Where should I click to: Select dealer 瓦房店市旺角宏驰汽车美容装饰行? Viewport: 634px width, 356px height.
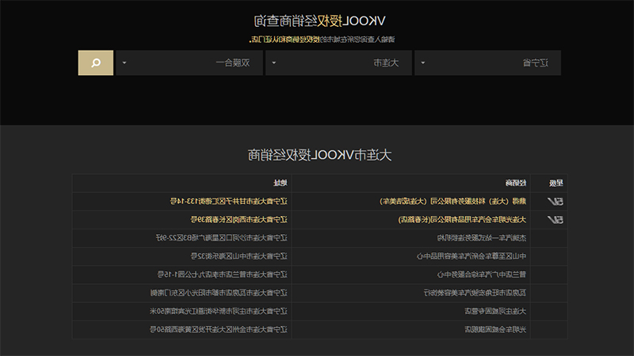475,293
